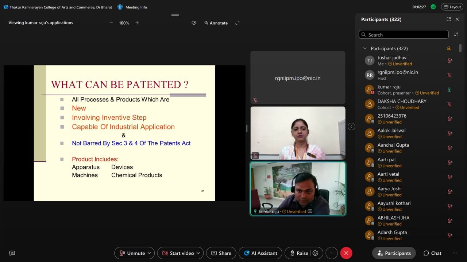Image resolution: width=467 pixels, height=262 pixels.
Task: Click the drag handle above the sharing toolbar
Action: [175, 15]
